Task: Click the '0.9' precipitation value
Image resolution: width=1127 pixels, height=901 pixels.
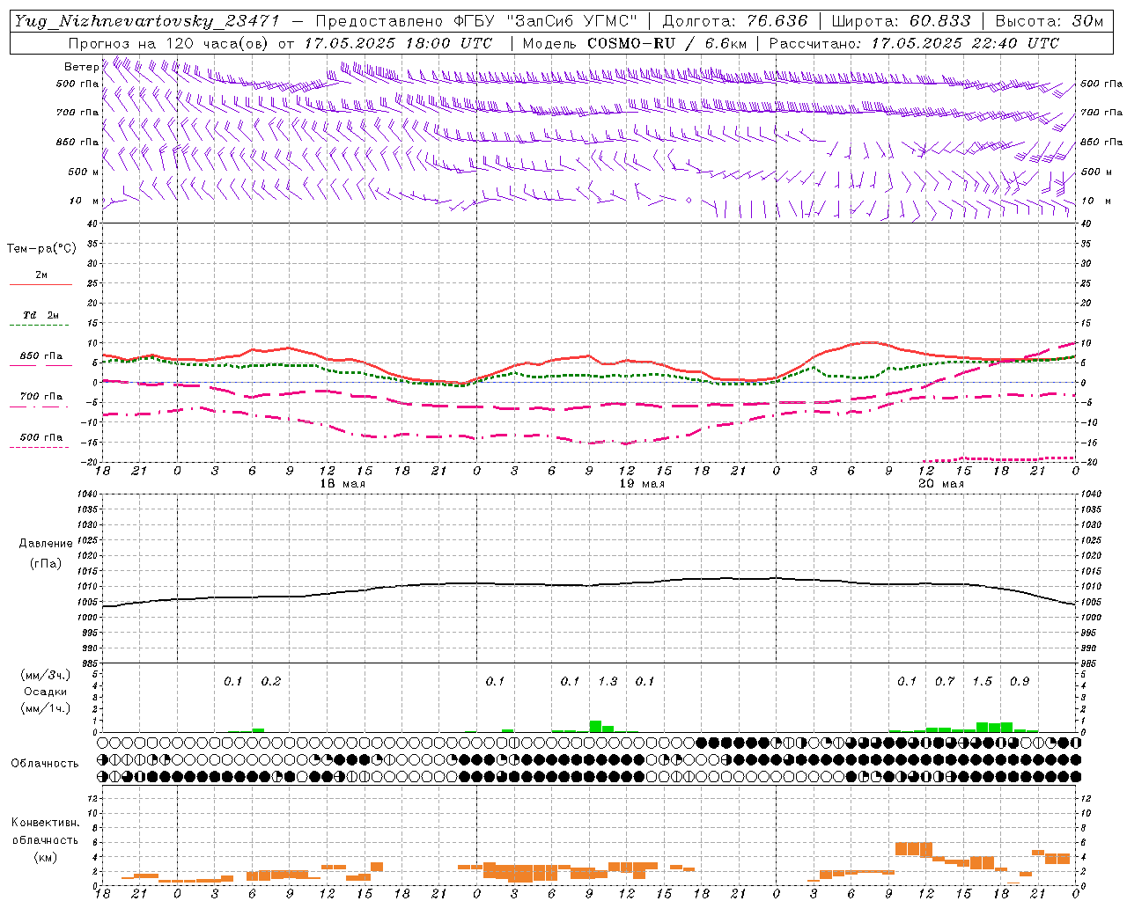Action: [x=1020, y=681]
